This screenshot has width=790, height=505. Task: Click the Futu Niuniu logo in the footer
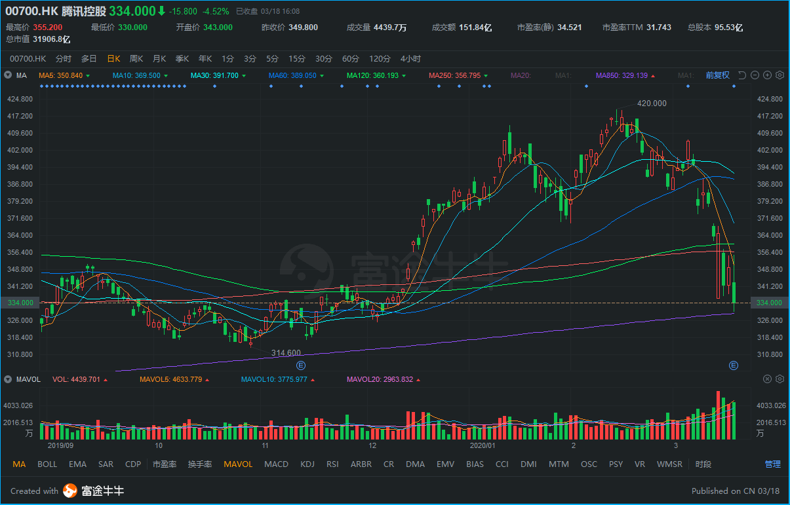[x=94, y=491]
